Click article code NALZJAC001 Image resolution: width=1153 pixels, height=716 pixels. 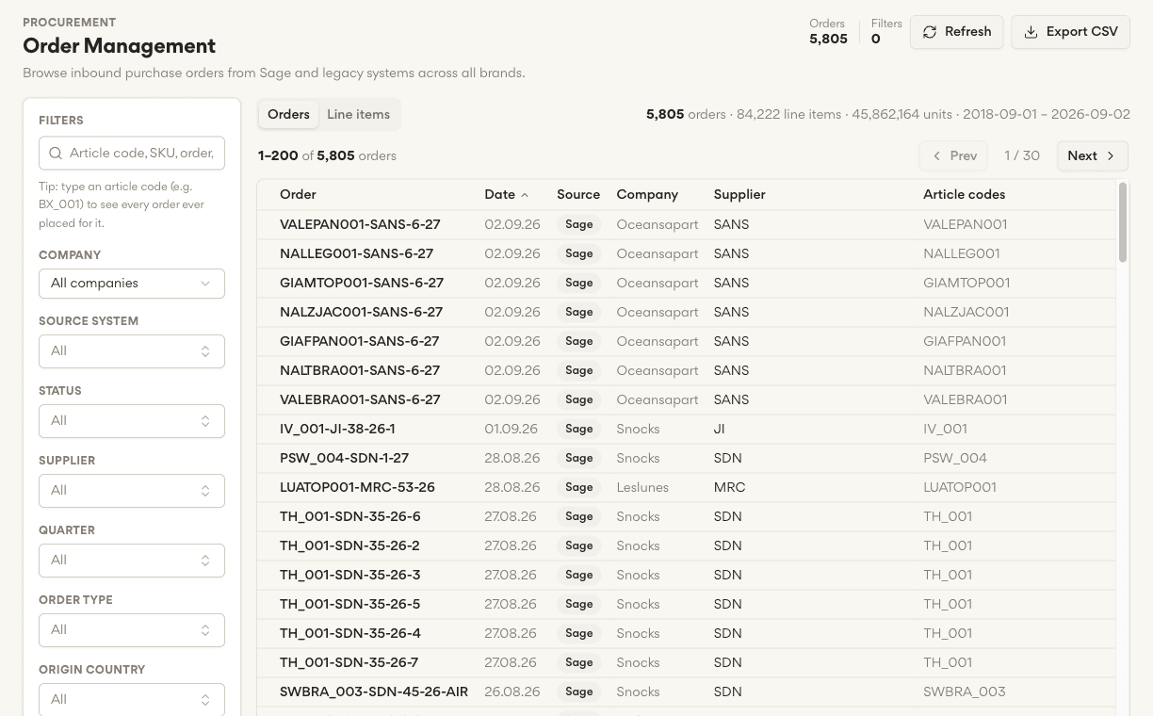(966, 313)
